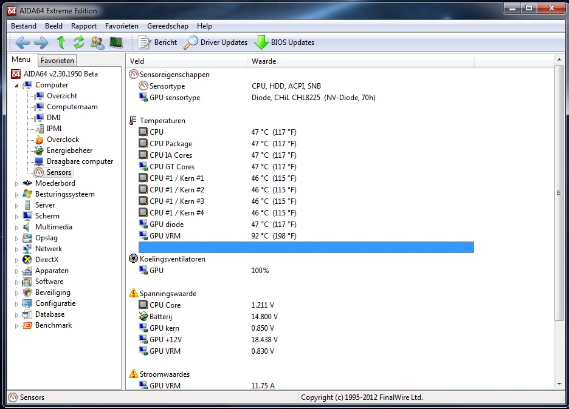Image resolution: width=569 pixels, height=409 pixels.
Task: Click the Energiebeheer icon
Action: pos(39,150)
